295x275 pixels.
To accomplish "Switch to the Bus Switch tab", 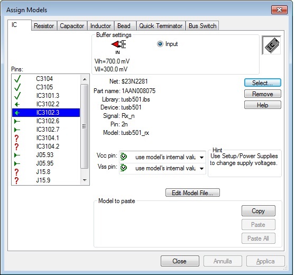I will [202, 26].
